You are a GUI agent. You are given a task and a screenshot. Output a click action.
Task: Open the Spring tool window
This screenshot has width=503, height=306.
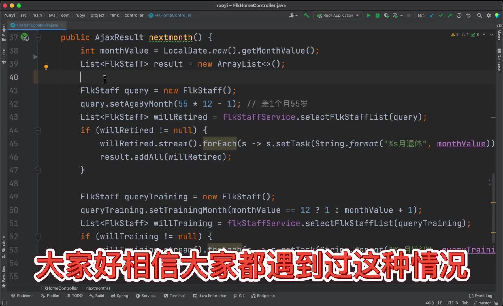[120, 296]
